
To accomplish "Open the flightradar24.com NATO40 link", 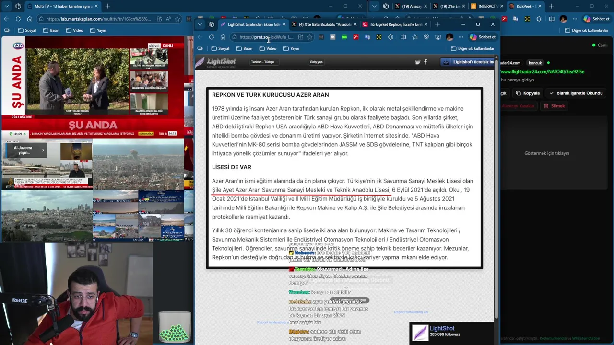I will tap(542, 72).
